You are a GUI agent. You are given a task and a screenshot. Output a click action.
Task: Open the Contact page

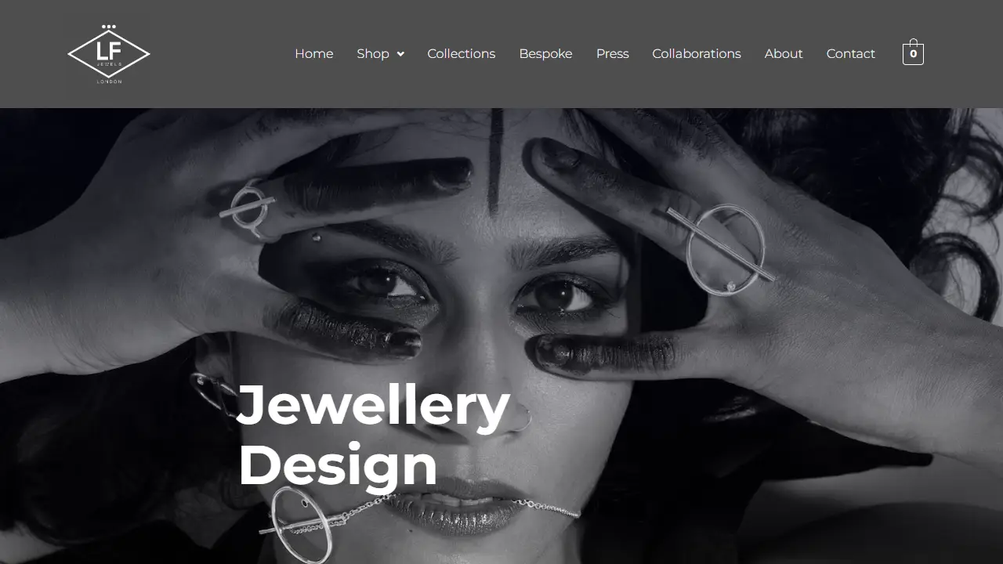[850, 53]
